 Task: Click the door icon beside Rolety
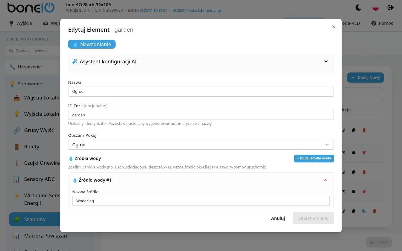point(17,147)
